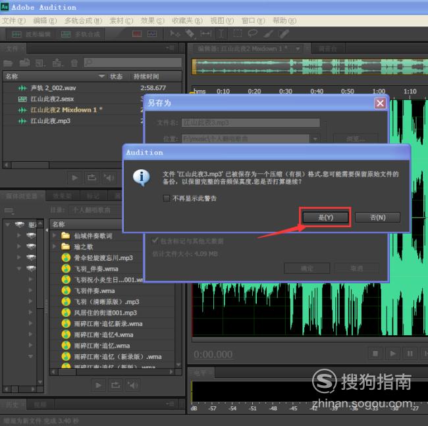The width and height of the screenshot is (428, 426).
Task: Open the 文件(F) menu
Action: tap(14, 20)
